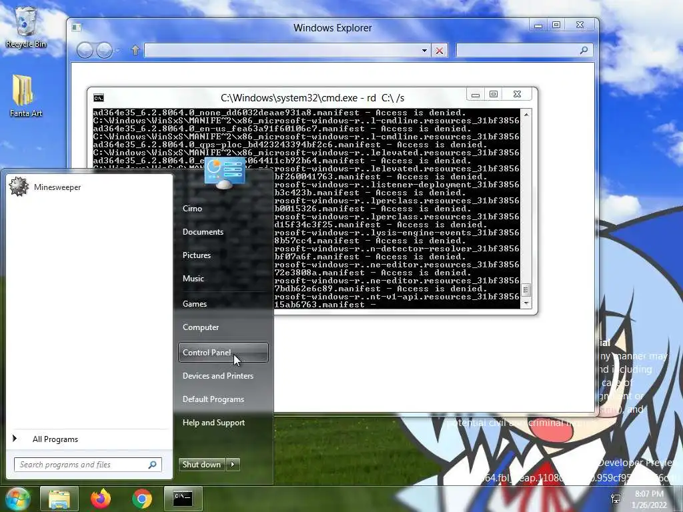Click the network icon in system tray
The height and width of the screenshot is (512, 683).
click(616, 499)
